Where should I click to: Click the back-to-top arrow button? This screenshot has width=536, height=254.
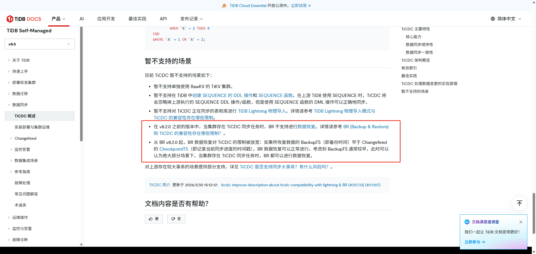tap(519, 203)
